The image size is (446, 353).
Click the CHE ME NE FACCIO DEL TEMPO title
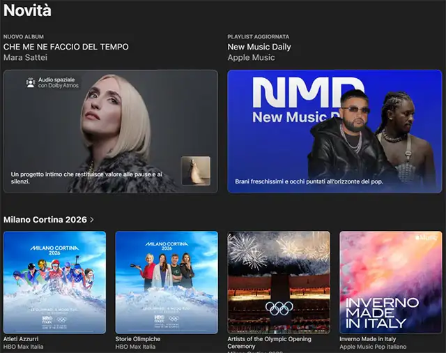click(x=66, y=47)
